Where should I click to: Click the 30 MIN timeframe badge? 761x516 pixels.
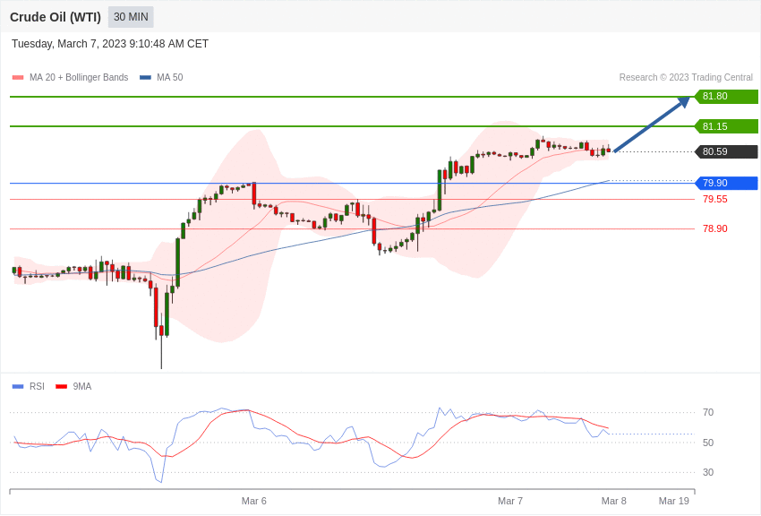[131, 17]
